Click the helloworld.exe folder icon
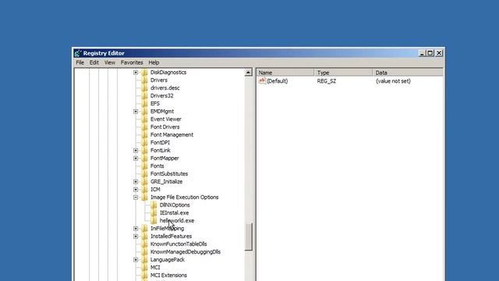This screenshot has width=499, height=281. click(154, 221)
